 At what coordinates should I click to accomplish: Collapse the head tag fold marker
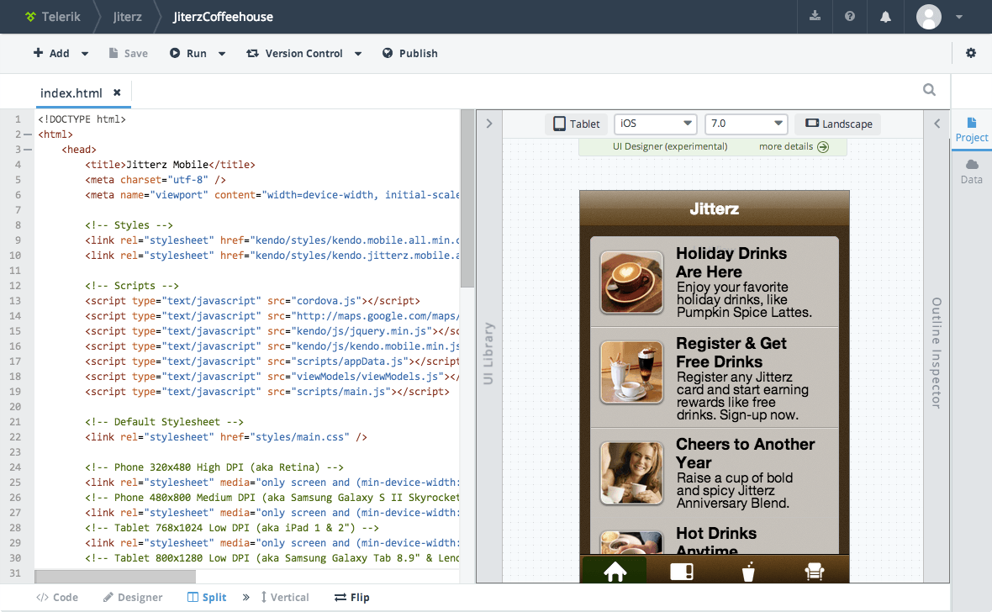[27, 150]
